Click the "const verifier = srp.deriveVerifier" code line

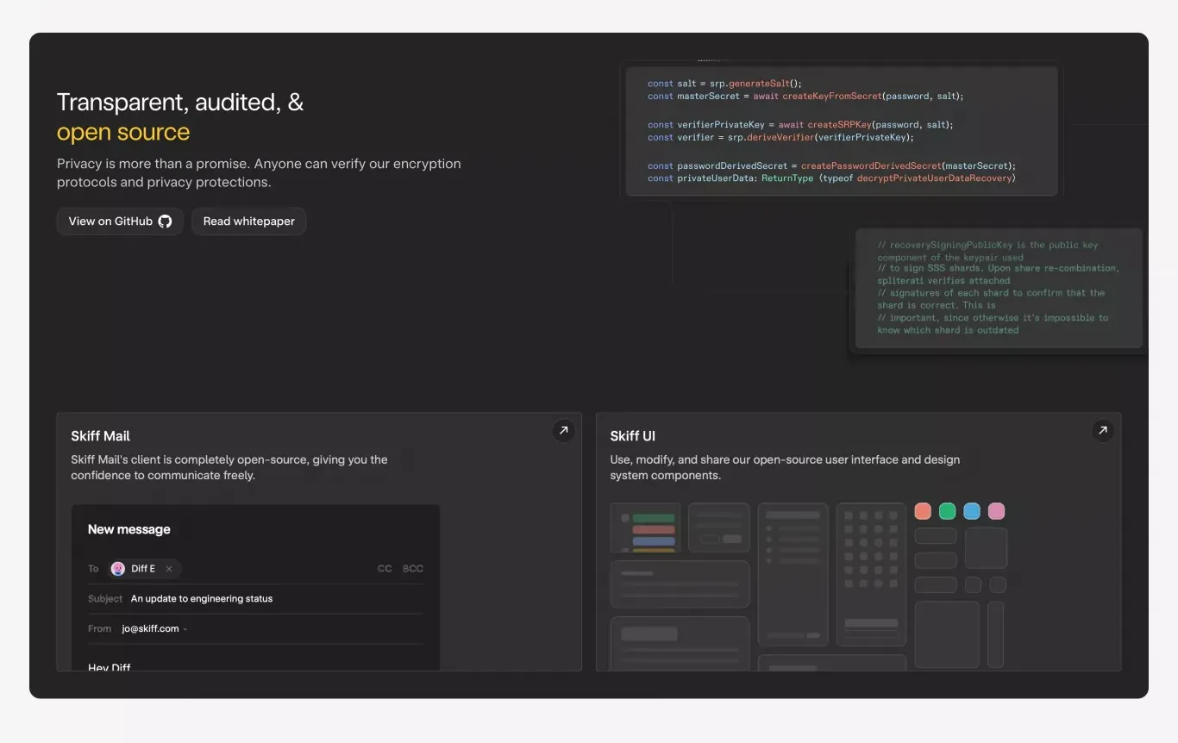(x=780, y=137)
